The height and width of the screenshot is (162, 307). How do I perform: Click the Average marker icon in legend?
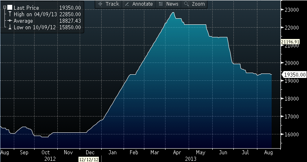coord(10,21)
